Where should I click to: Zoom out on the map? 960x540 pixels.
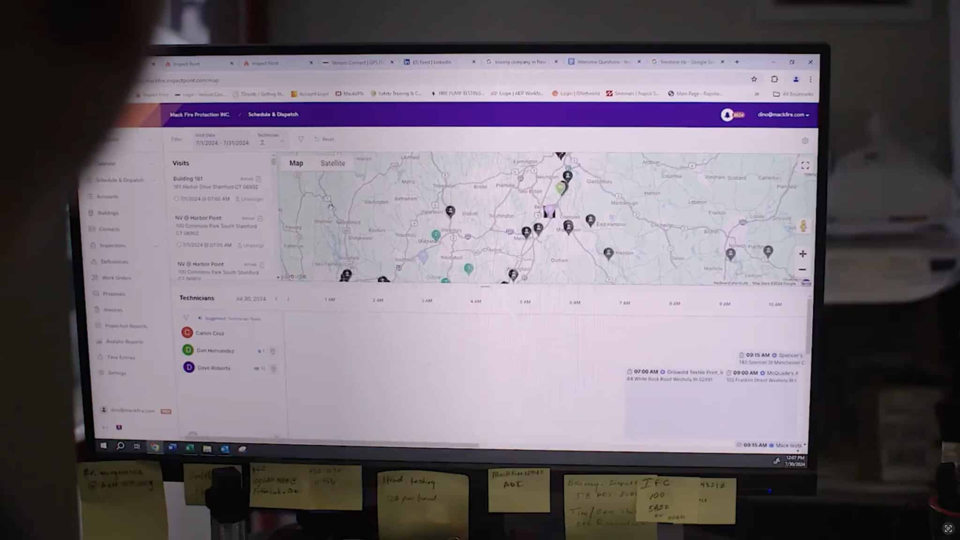click(x=802, y=270)
